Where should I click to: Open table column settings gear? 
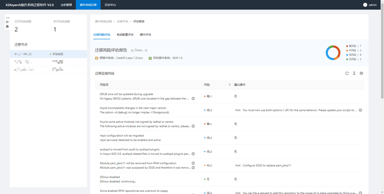coord(361,73)
